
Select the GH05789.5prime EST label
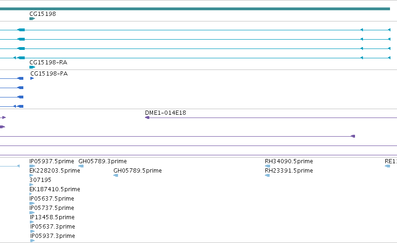click(x=138, y=171)
